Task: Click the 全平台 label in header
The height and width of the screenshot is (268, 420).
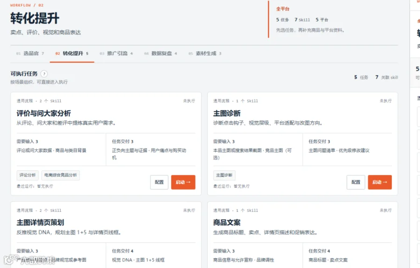Action: click(283, 9)
